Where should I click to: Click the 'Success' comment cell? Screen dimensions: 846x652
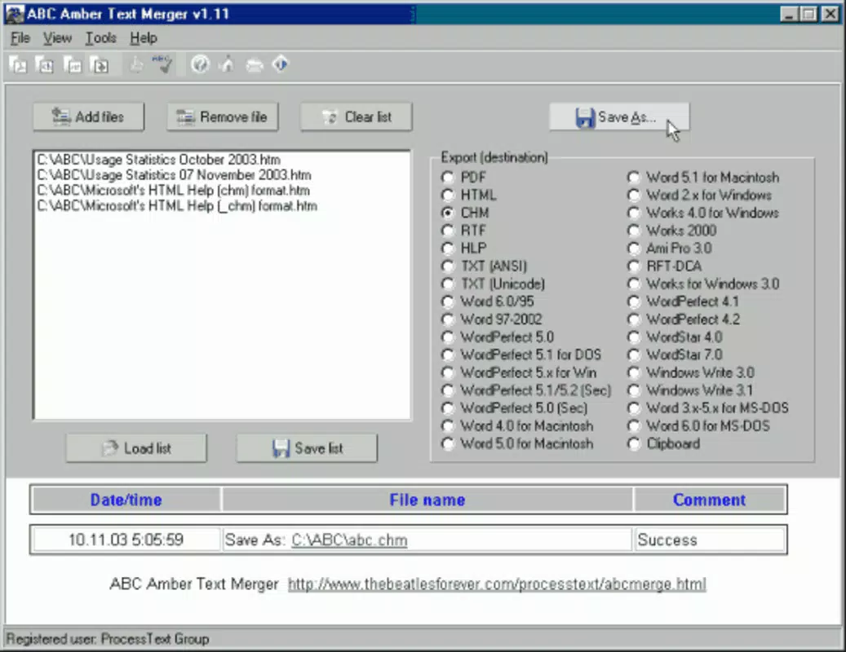(710, 540)
